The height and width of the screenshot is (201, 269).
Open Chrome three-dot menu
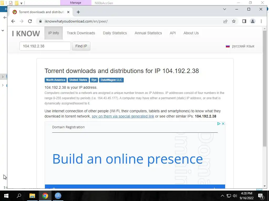coord(261,21)
